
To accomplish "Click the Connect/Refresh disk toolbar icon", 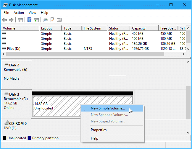I will [46, 20].
